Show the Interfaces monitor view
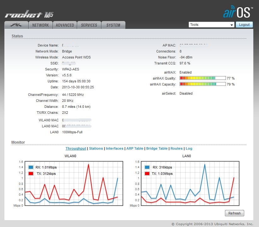The image size is (259, 227). [x=115, y=148]
